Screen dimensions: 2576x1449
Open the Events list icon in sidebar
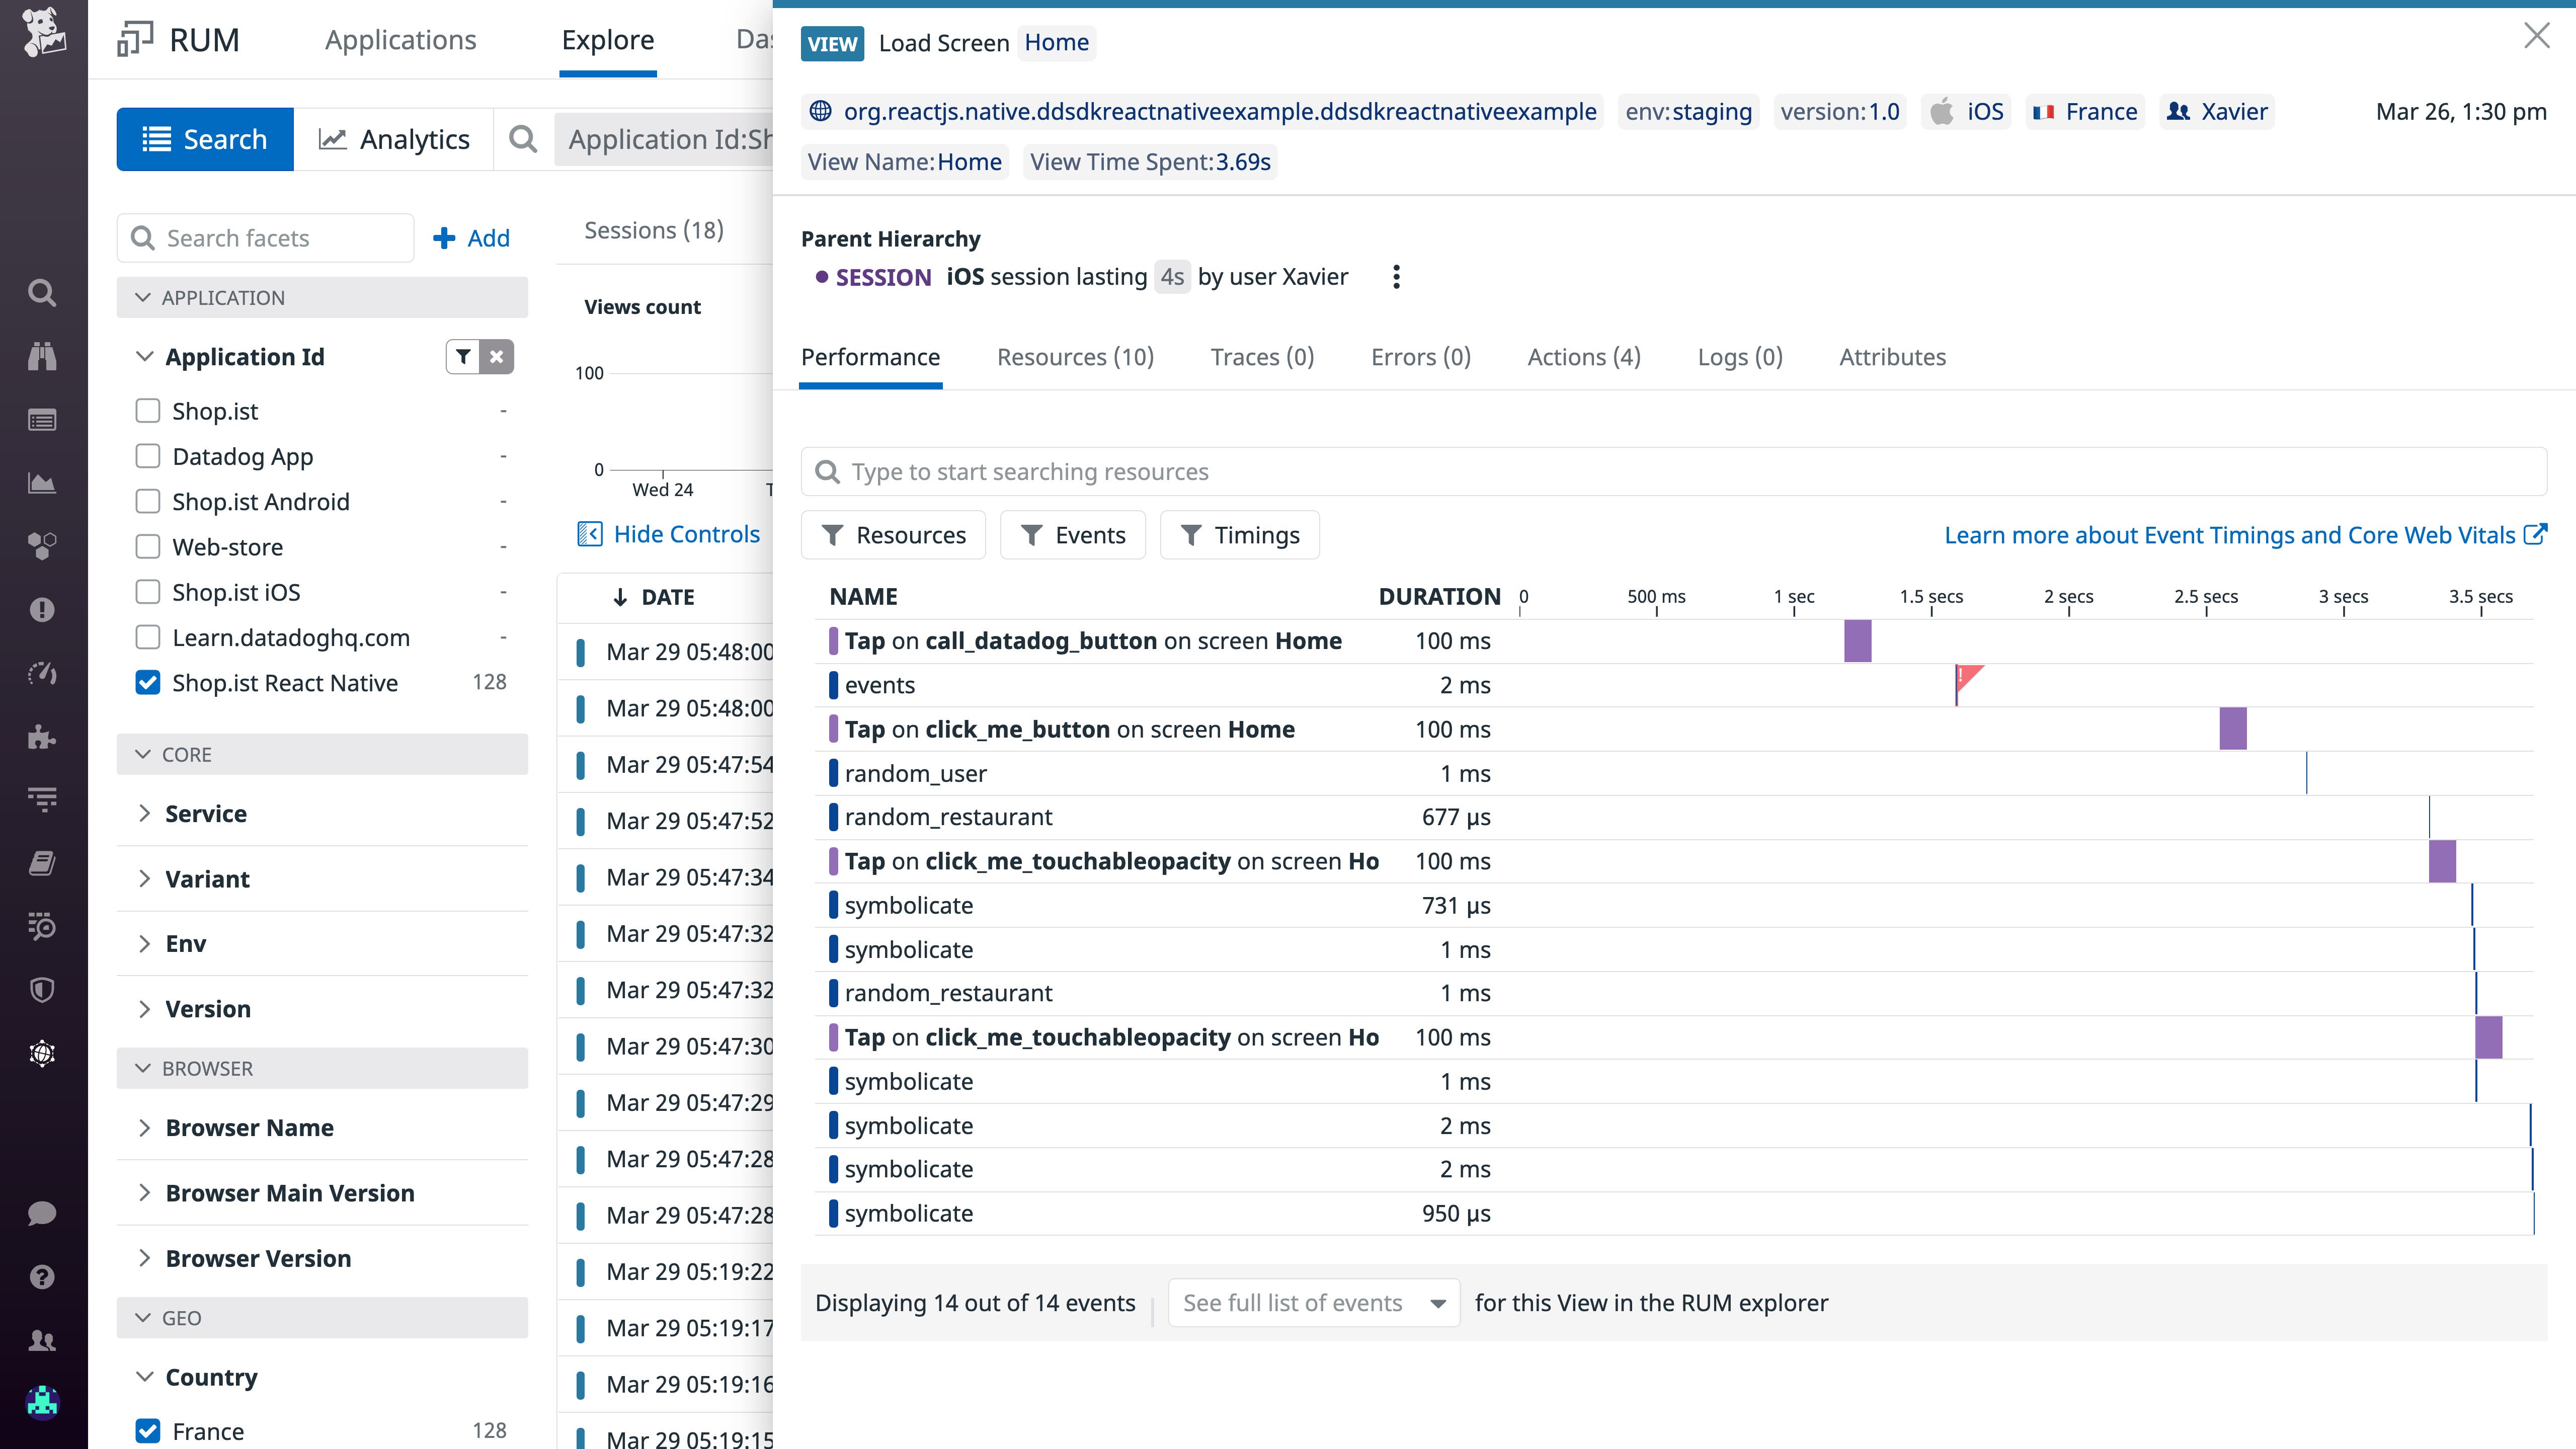coord(43,420)
